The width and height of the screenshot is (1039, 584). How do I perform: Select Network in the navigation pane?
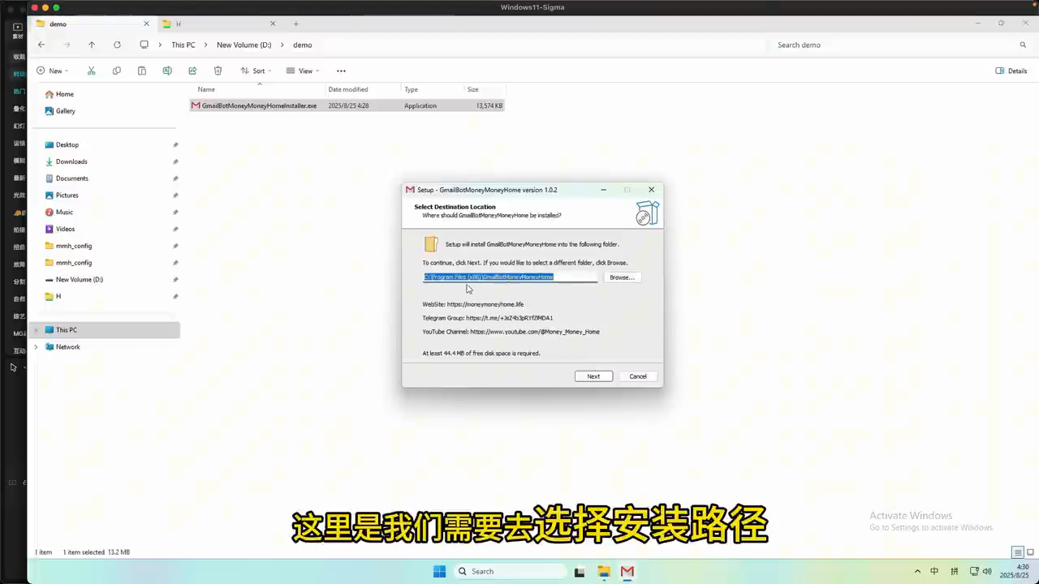tap(68, 347)
